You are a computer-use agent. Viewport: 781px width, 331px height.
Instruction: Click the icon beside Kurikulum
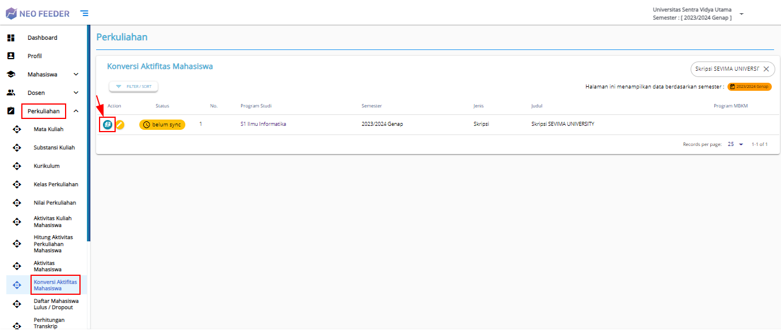17,166
